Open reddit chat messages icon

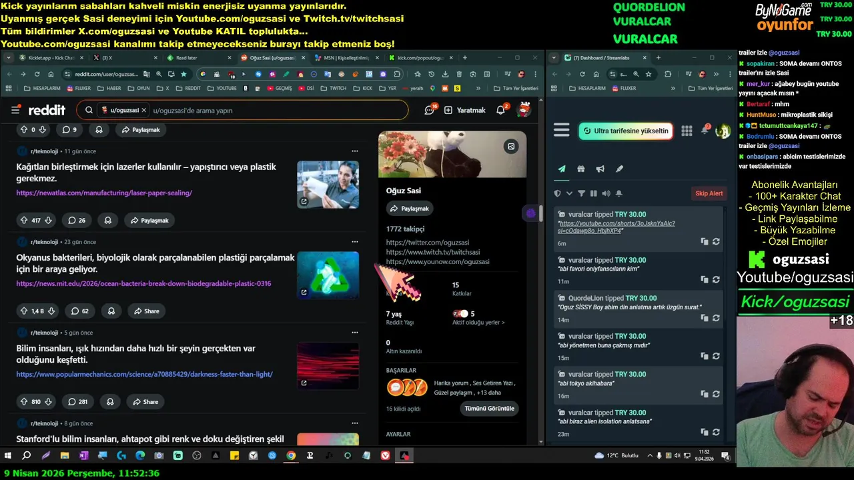click(x=429, y=110)
